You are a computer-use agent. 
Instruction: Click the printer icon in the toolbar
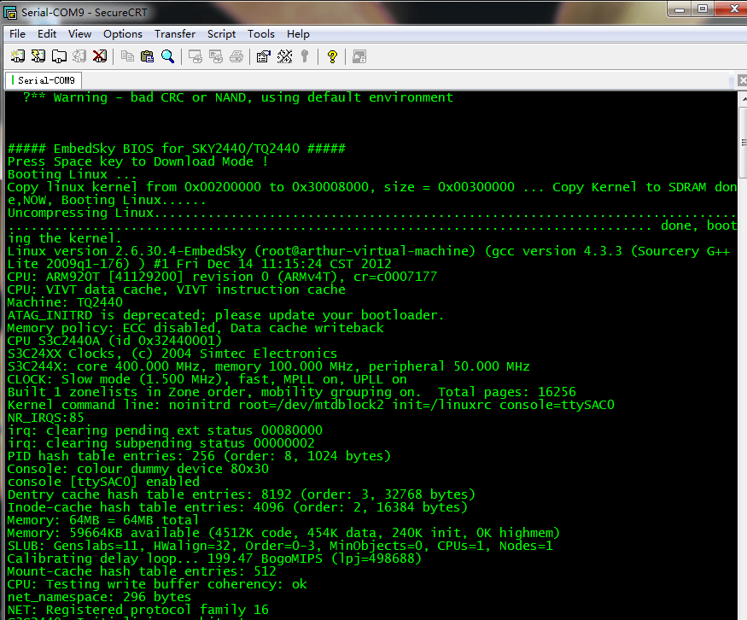(x=236, y=56)
